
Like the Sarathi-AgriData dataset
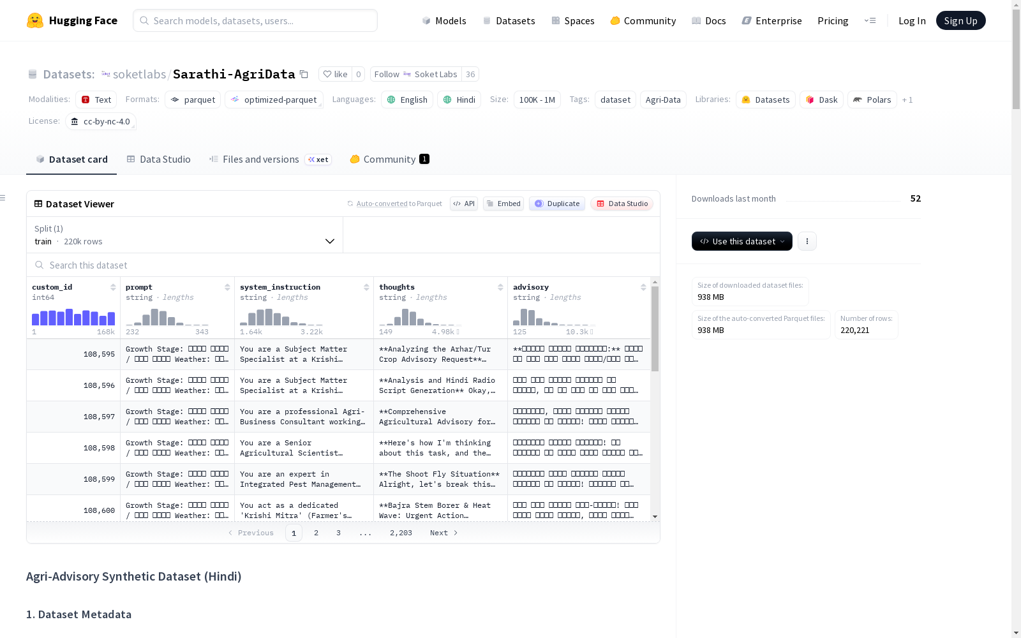[x=336, y=74]
